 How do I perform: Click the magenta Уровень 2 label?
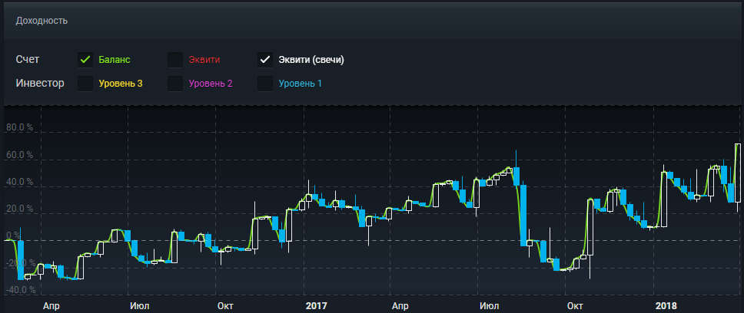[x=211, y=84]
